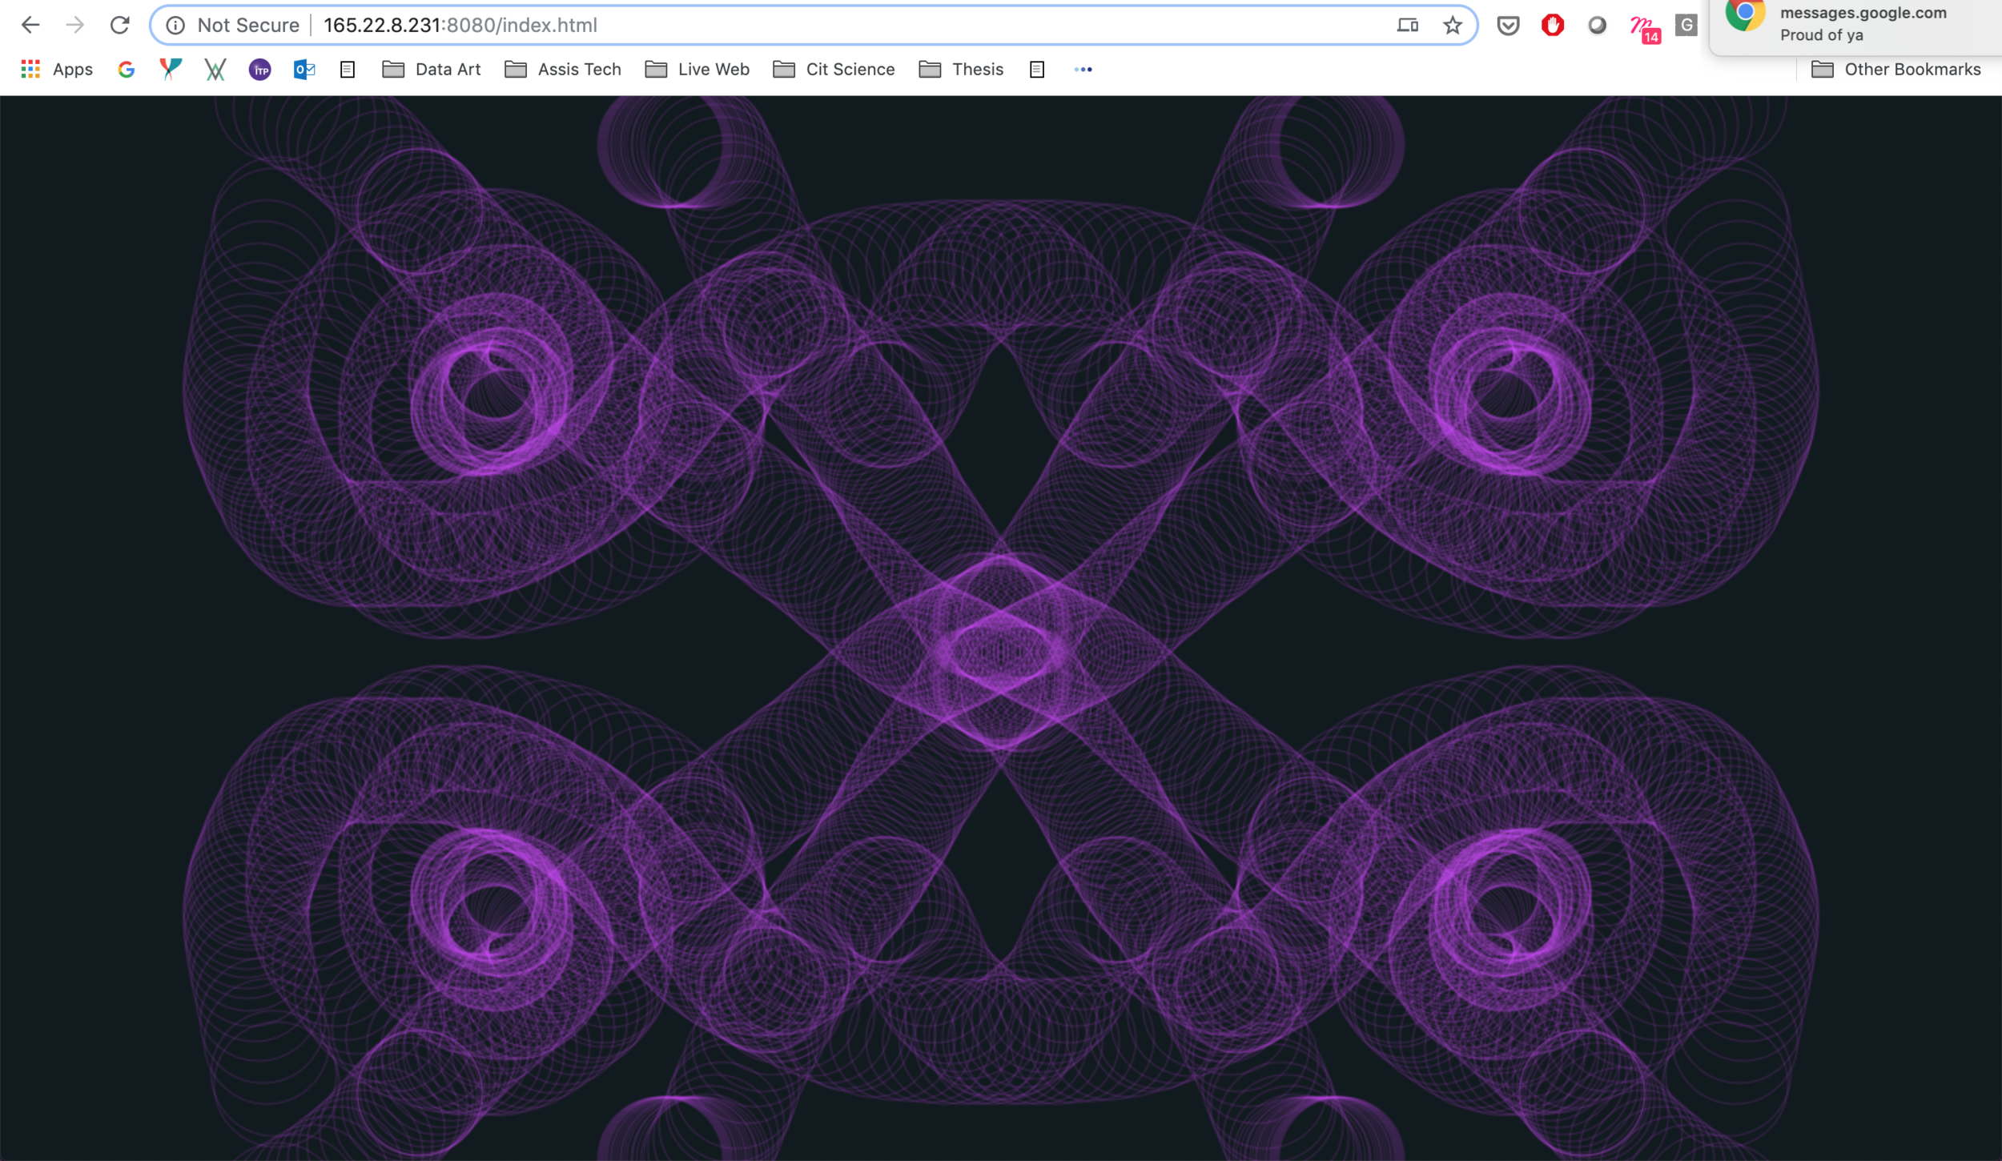Click the browser forward arrow
Image resolution: width=2002 pixels, height=1161 pixels.
(75, 26)
